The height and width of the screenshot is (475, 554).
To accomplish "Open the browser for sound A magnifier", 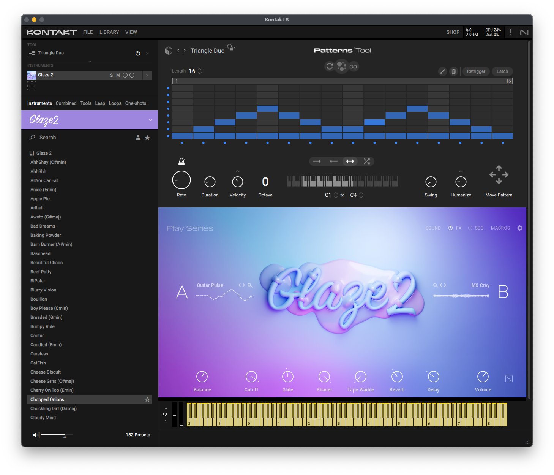I will pos(250,285).
